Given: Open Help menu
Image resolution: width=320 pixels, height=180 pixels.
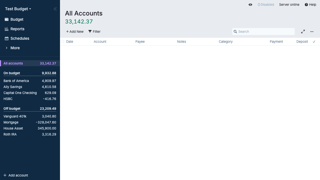Looking at the screenshot, I should coord(310,4).
